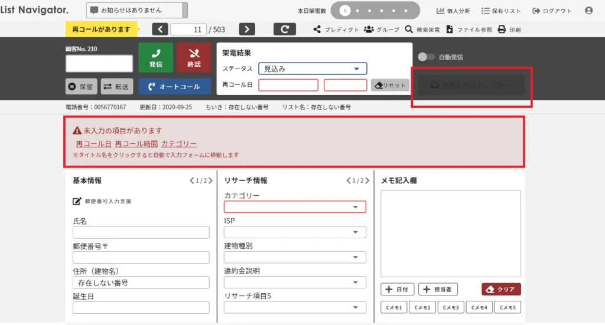
Task: Open the 違約金説明 dropdown
Action: pos(295,283)
